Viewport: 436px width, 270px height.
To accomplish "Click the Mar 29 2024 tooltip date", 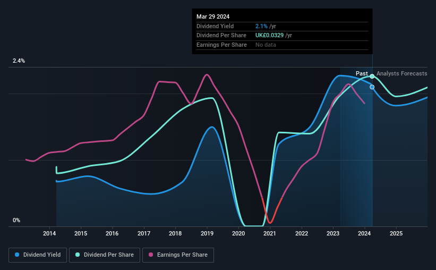I will (213, 16).
